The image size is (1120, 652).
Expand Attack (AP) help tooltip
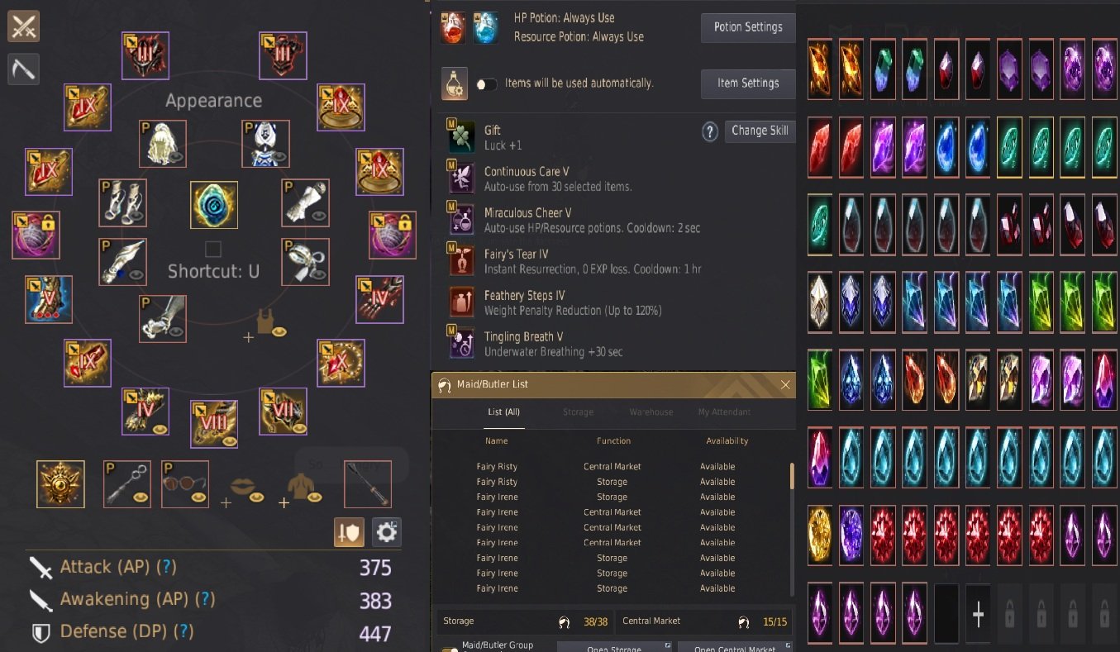(x=168, y=568)
